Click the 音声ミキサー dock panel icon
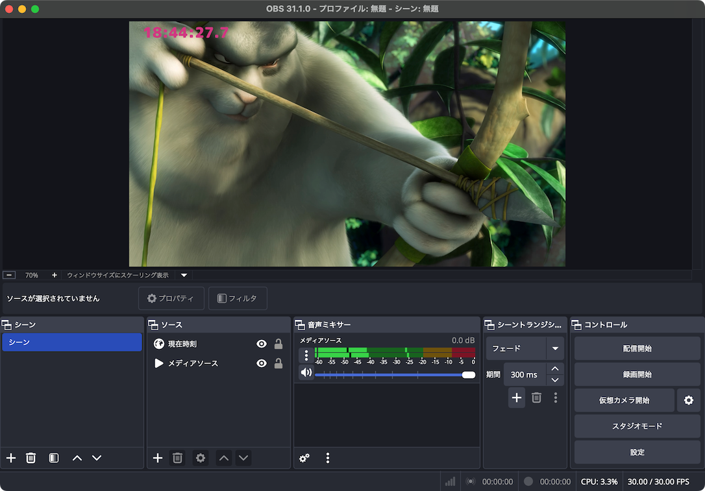Image resolution: width=705 pixels, height=491 pixels. (x=300, y=324)
